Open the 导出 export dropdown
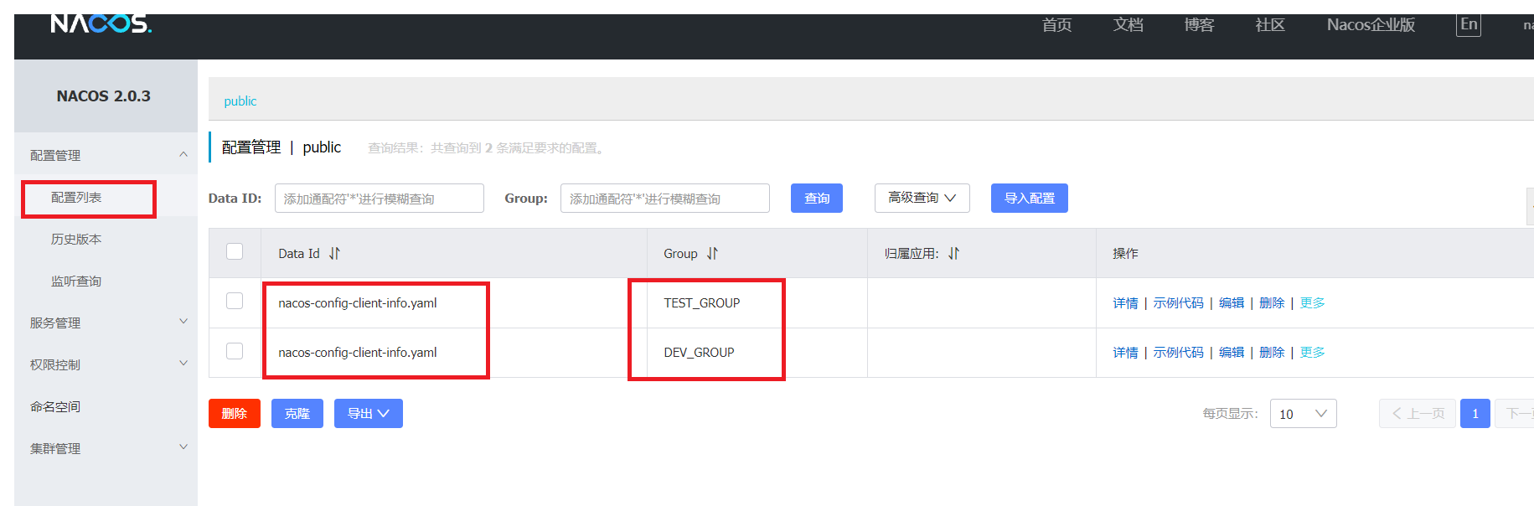The width and height of the screenshot is (1534, 506). (369, 413)
